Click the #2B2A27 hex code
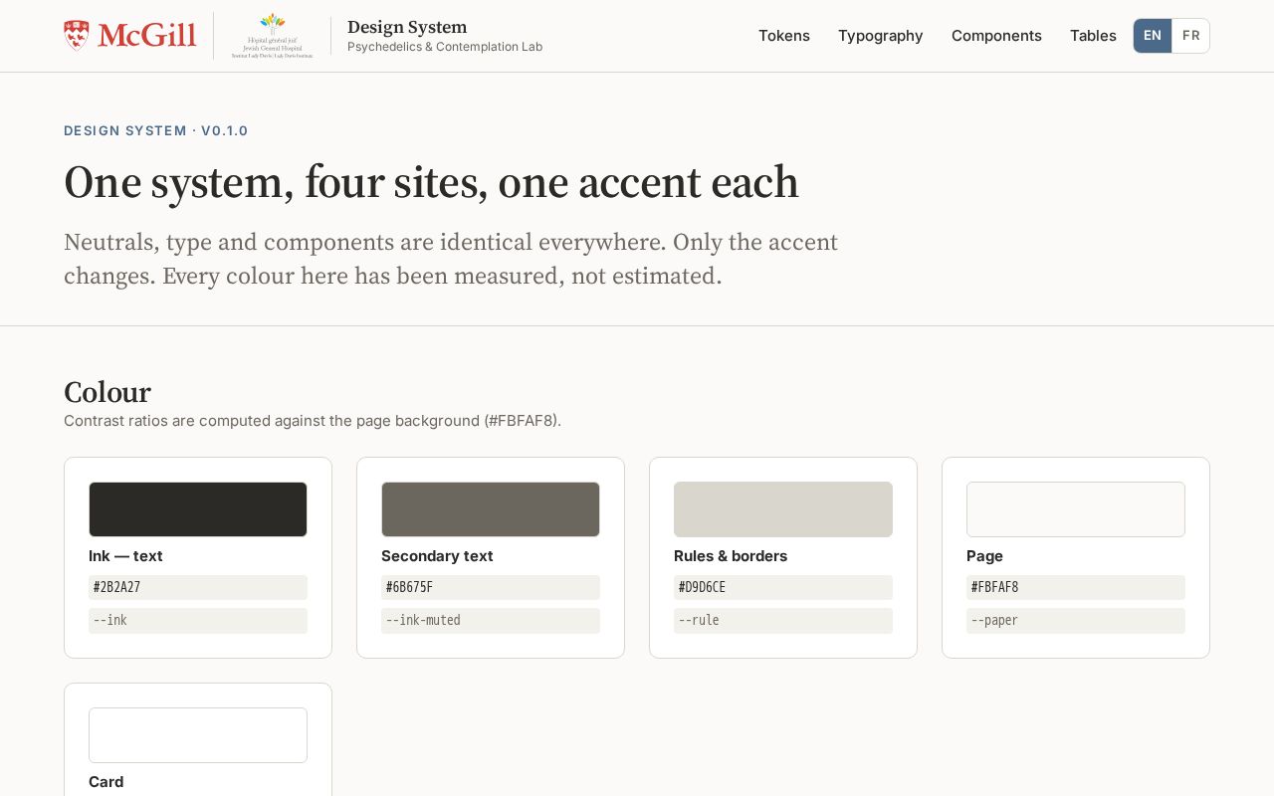The image size is (1274, 796). (x=198, y=587)
